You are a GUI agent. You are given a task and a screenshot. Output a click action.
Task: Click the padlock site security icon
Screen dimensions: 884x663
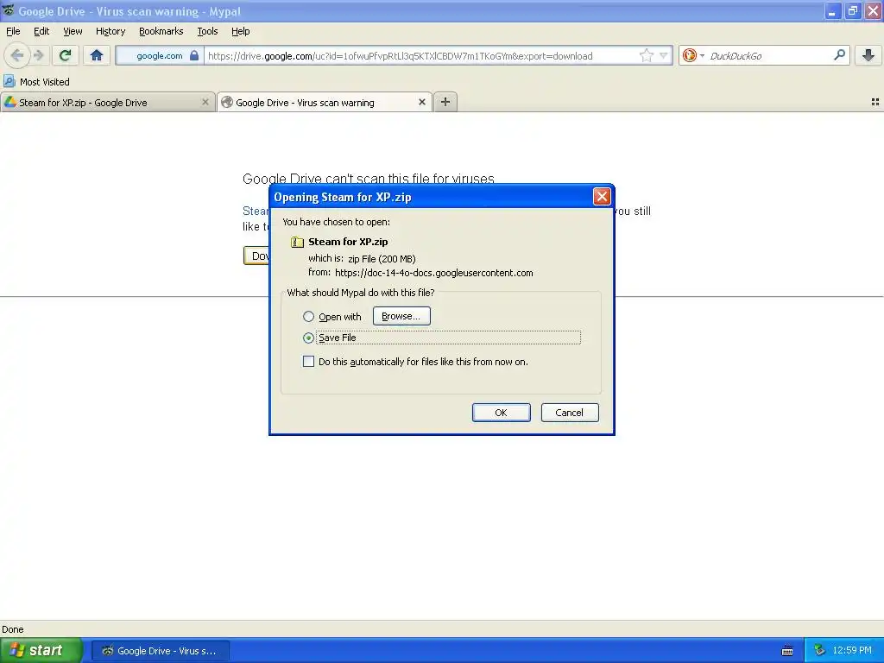(194, 55)
